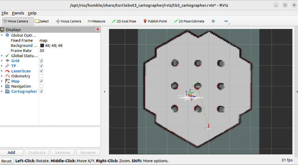Expand the Grid display properties
The height and width of the screenshot is (165, 298).
(x=2, y=61)
